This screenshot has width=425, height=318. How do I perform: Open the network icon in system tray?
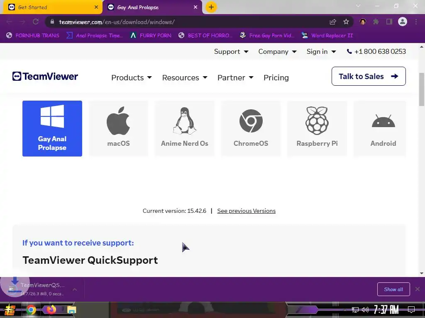point(355,310)
